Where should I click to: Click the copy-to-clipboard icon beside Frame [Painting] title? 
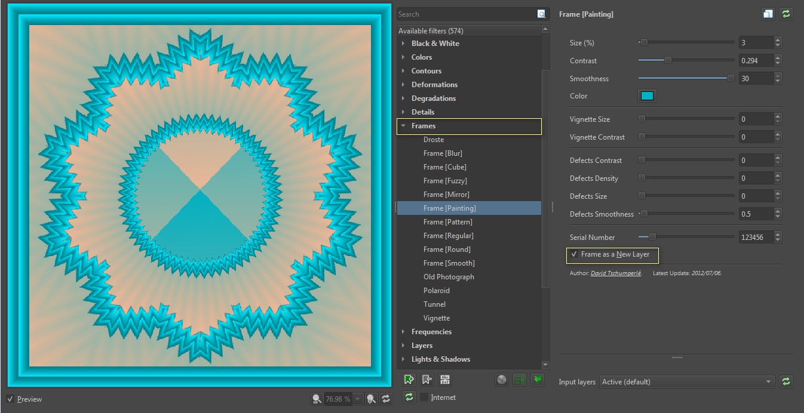pyautogui.click(x=768, y=14)
